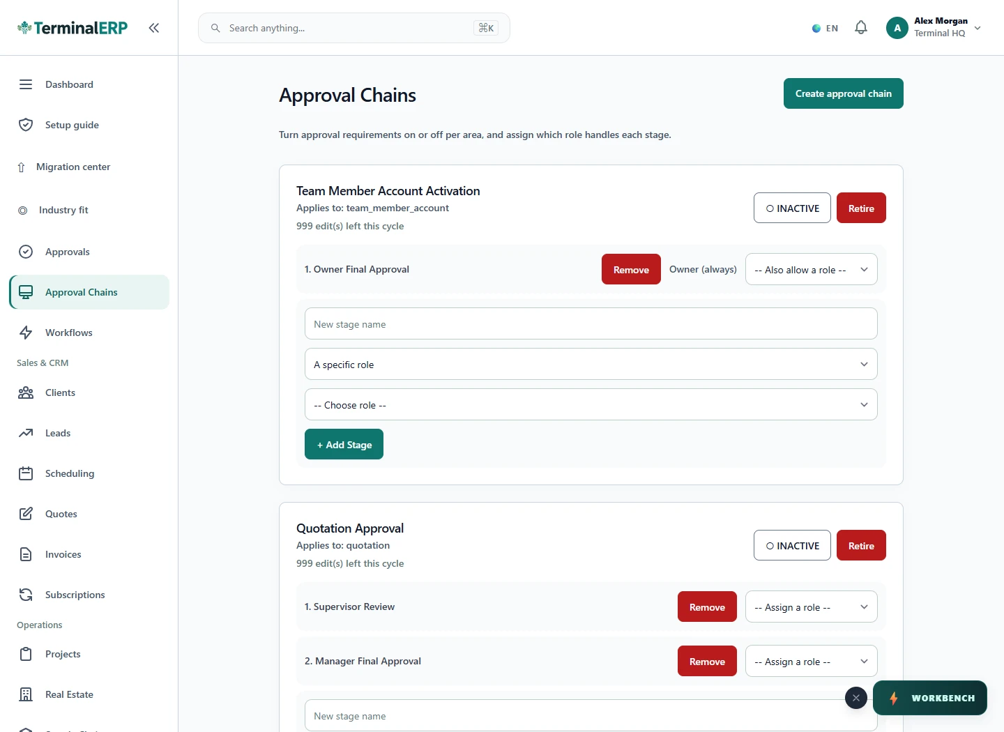The height and width of the screenshot is (732, 1004).
Task: Retire the Quotation Approval chain
Action: coord(861,545)
